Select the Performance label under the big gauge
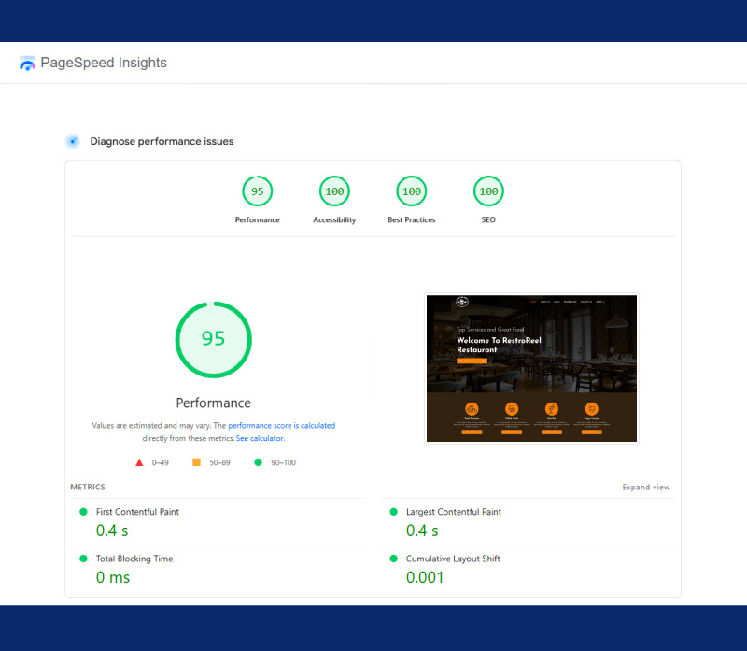This screenshot has height=651, width=747. click(x=213, y=403)
